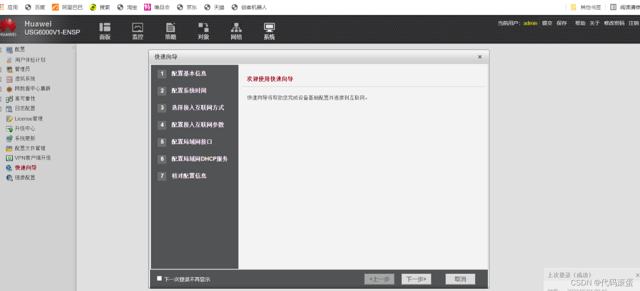The width and height of the screenshot is (640, 291).
Task: Click the 升级中心 icon
Action: click(9, 129)
